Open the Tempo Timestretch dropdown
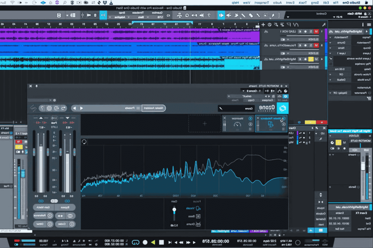373x248 pixels. [x=339, y=37]
